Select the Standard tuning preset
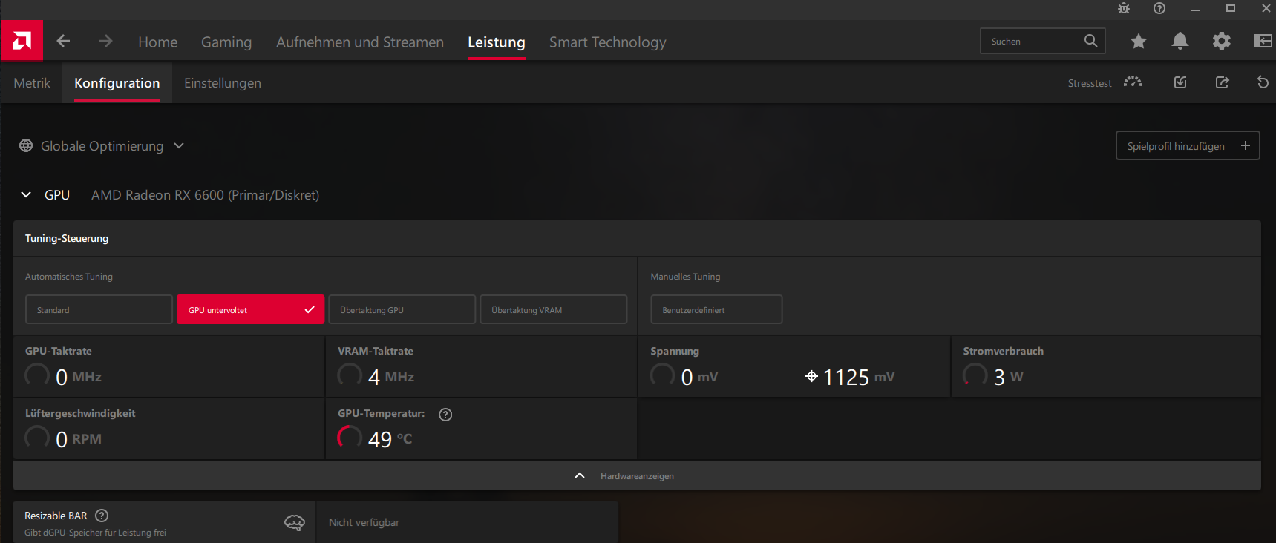This screenshot has height=543, width=1276. [99, 309]
